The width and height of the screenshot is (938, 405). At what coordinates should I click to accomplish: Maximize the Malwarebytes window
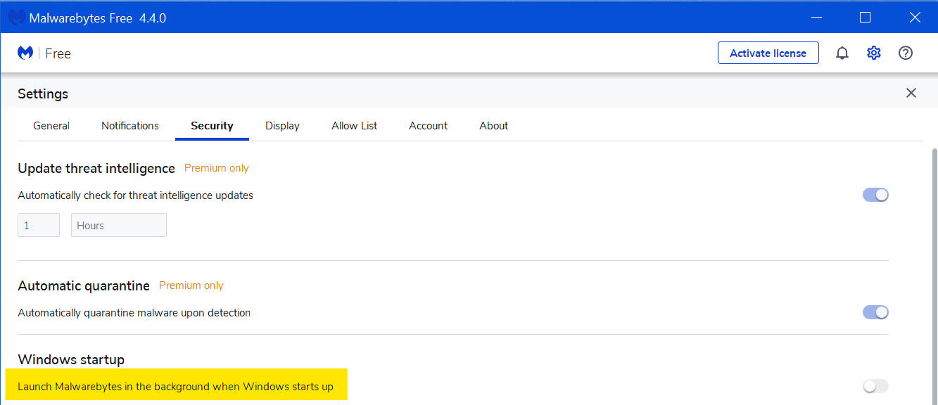(x=865, y=17)
